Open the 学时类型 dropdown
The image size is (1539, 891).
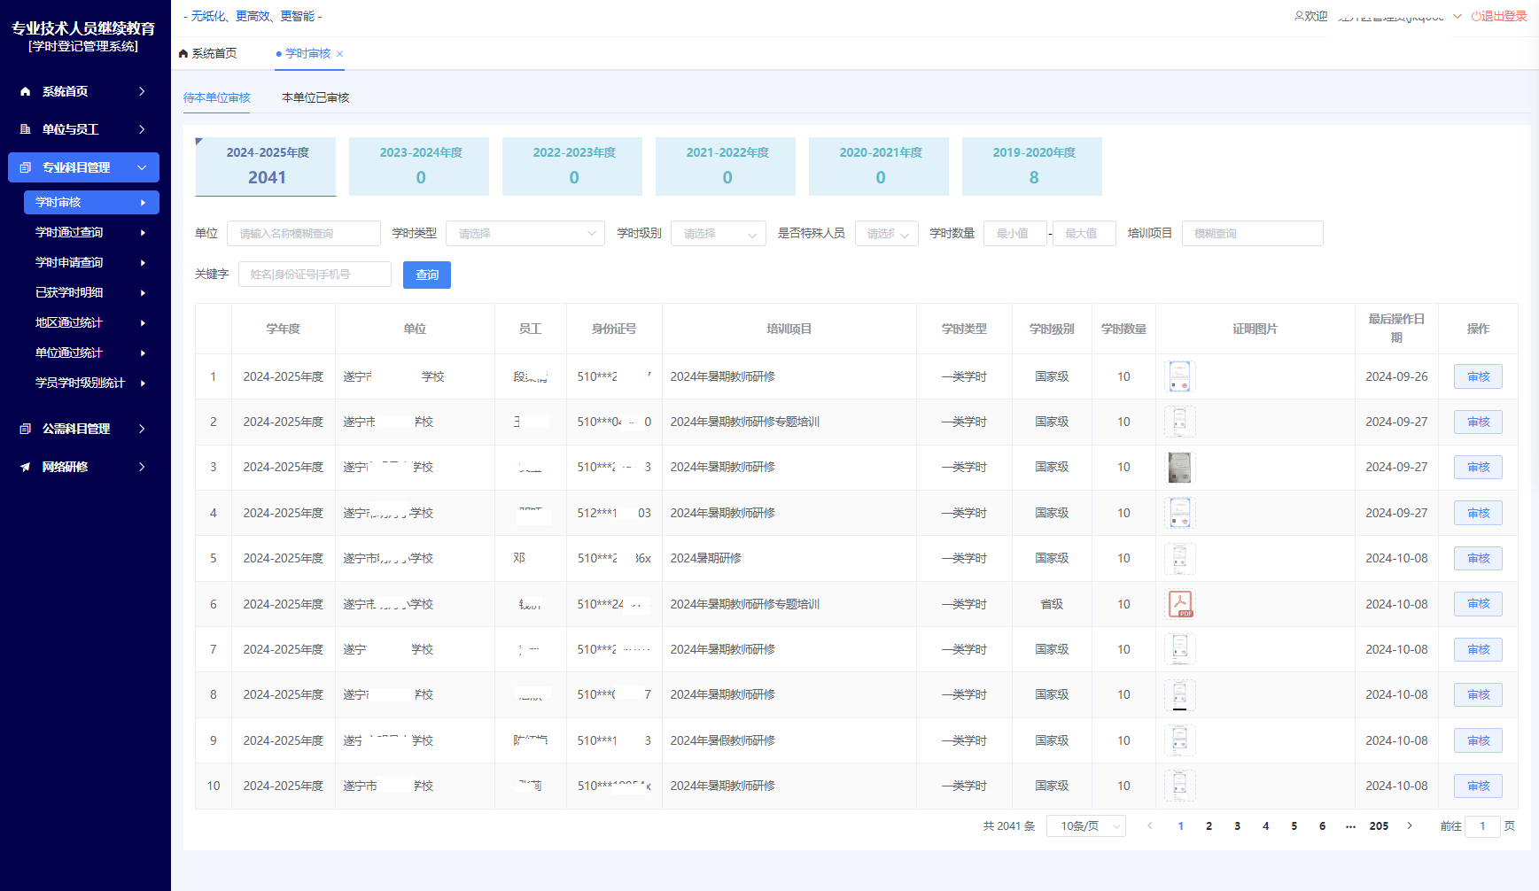click(x=525, y=233)
